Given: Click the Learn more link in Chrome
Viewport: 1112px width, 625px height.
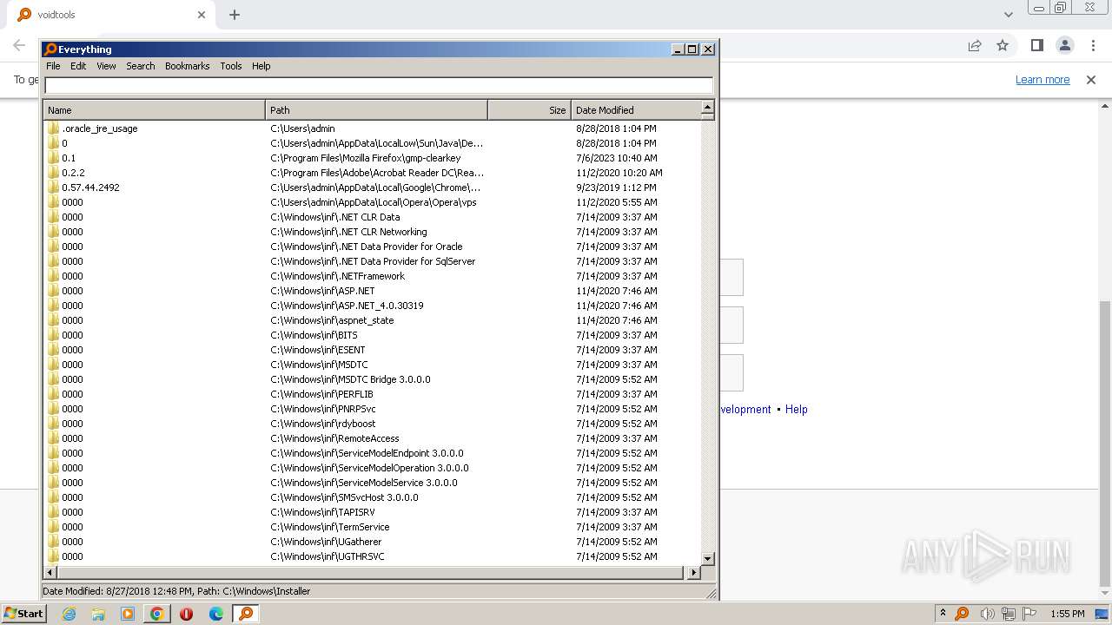Looking at the screenshot, I should (1042, 80).
